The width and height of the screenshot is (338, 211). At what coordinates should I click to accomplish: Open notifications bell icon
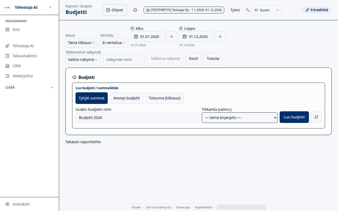click(x=135, y=10)
